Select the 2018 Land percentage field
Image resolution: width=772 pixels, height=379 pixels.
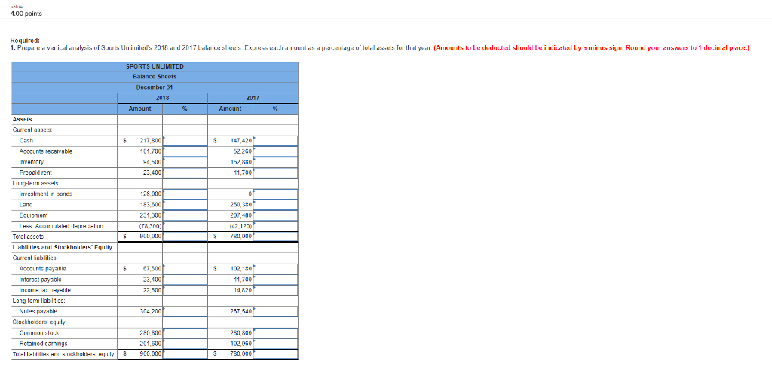tap(185, 205)
